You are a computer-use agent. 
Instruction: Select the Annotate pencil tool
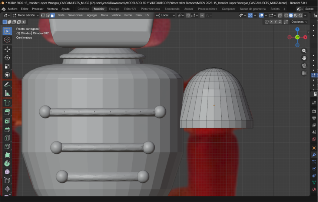click(7, 85)
